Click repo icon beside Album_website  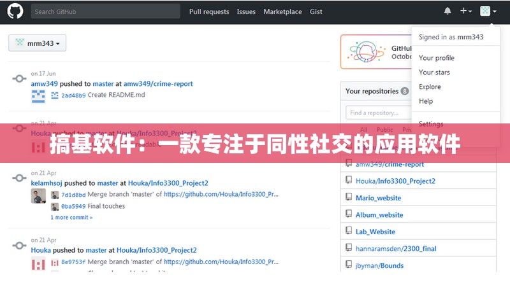point(349,214)
